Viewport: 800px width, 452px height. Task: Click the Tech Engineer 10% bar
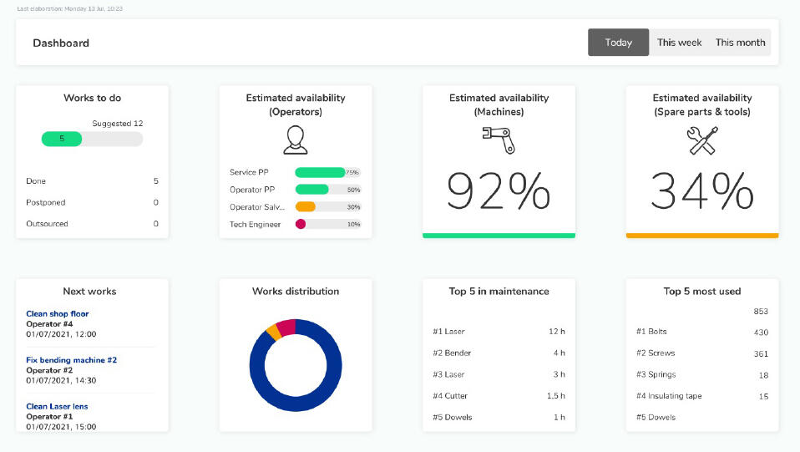pyautogui.click(x=327, y=225)
